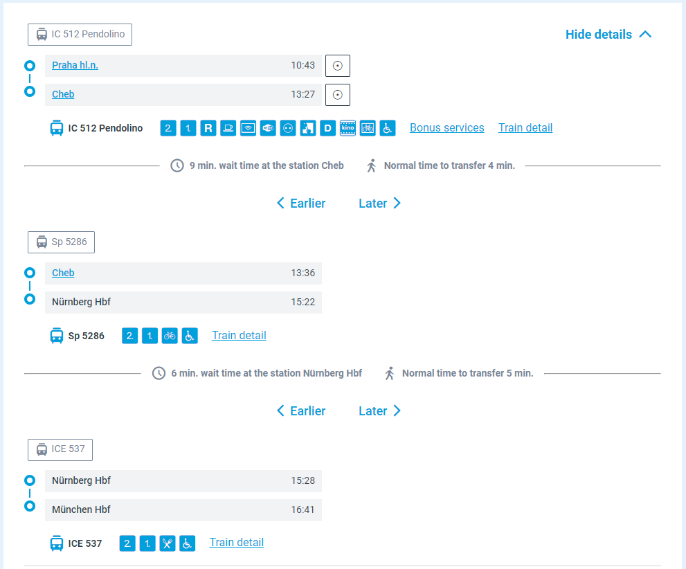The height and width of the screenshot is (569, 686).
Task: Click the 6 min. wait at Nürnberg Hbf text
Action: point(267,374)
